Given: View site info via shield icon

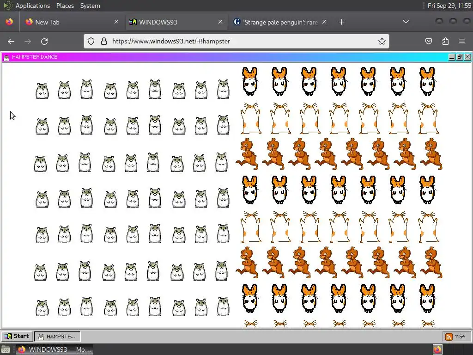Looking at the screenshot, I should (x=91, y=41).
